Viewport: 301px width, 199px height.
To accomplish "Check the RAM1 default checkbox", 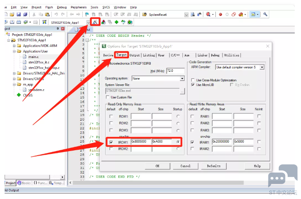I will (192, 116).
